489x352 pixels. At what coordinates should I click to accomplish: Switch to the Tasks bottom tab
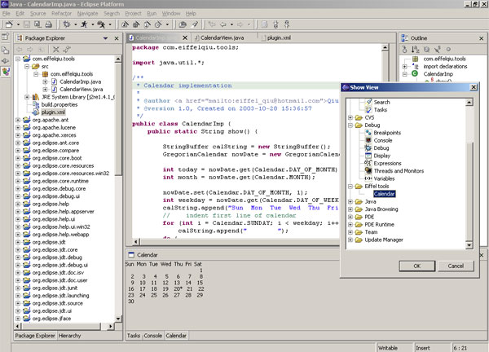(x=134, y=336)
